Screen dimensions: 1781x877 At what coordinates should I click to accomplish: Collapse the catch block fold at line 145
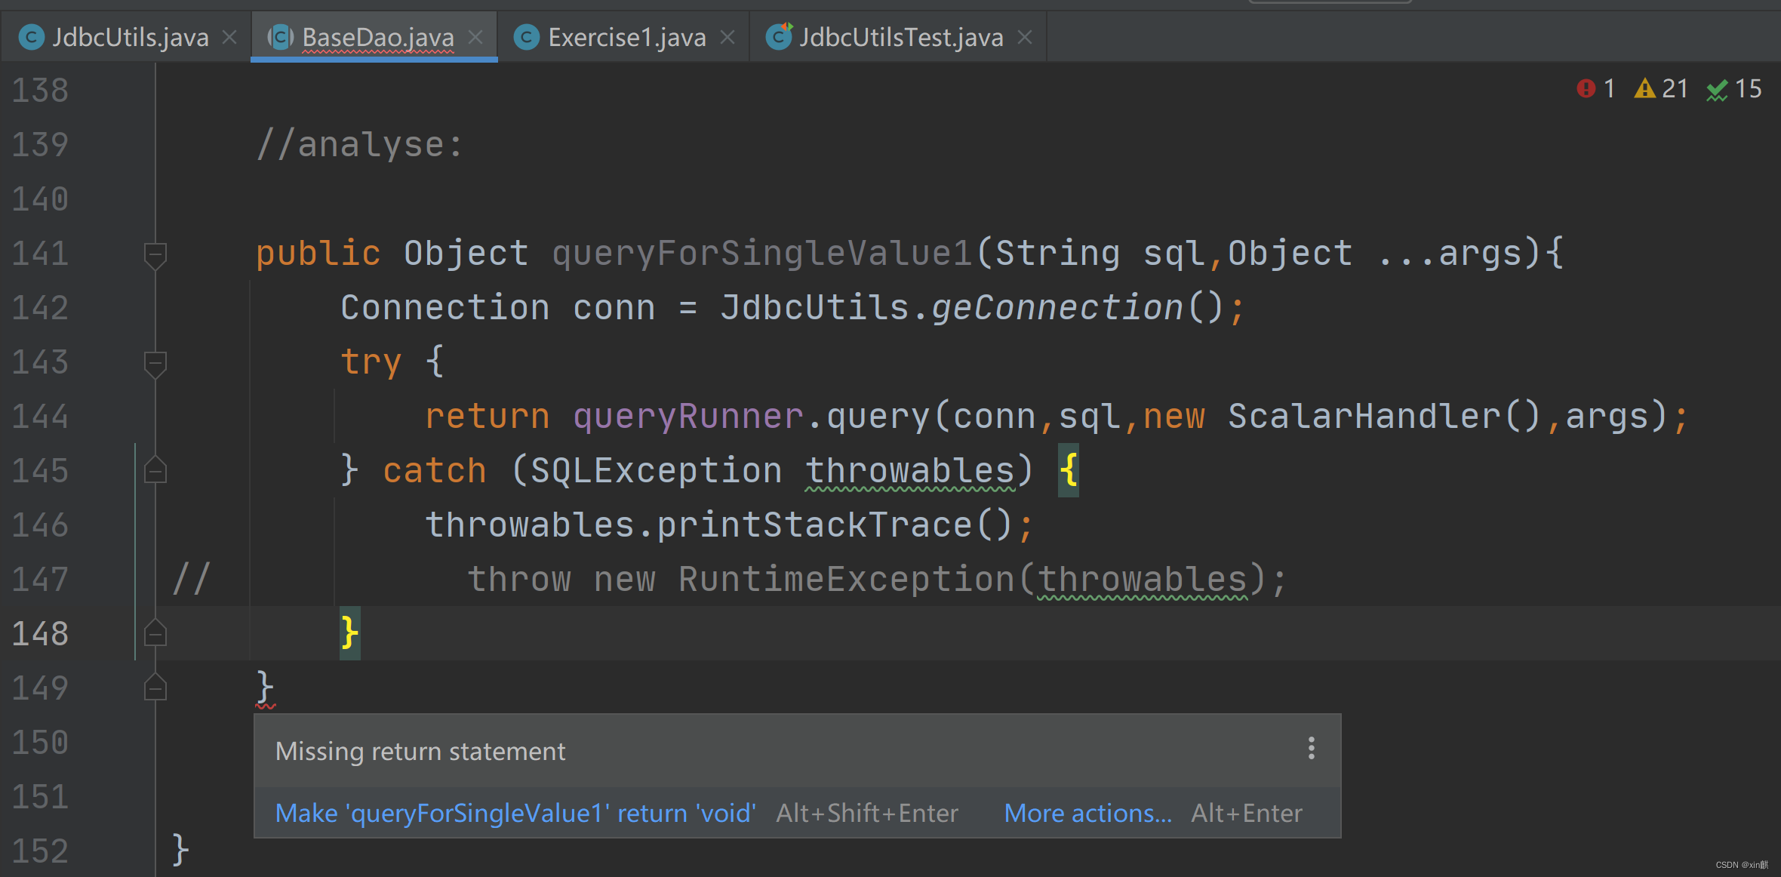pyautogui.click(x=155, y=471)
